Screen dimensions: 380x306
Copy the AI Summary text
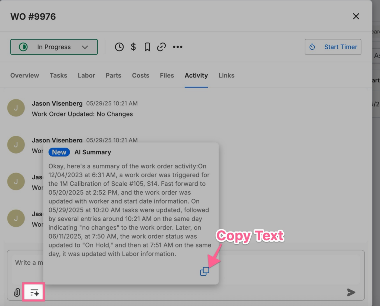point(204,272)
